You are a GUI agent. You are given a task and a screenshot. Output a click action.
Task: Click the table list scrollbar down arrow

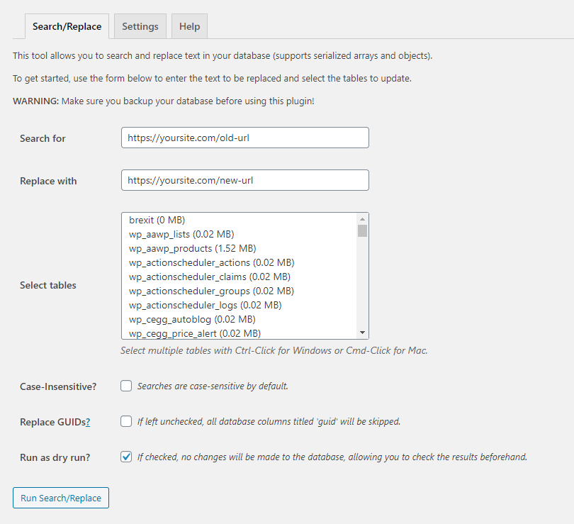362,332
